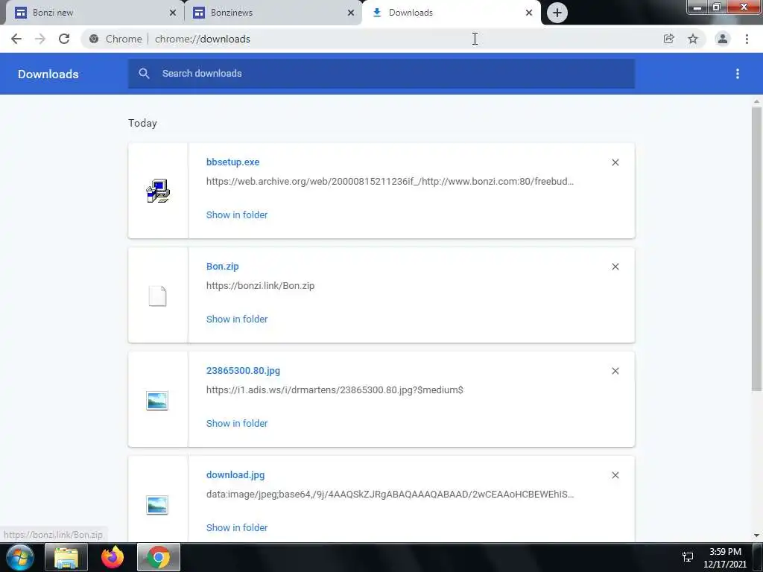Open the download.jpg file link
The width and height of the screenshot is (763, 572).
(235, 474)
